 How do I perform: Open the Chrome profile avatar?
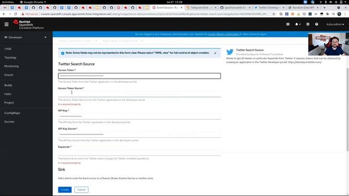339,14
